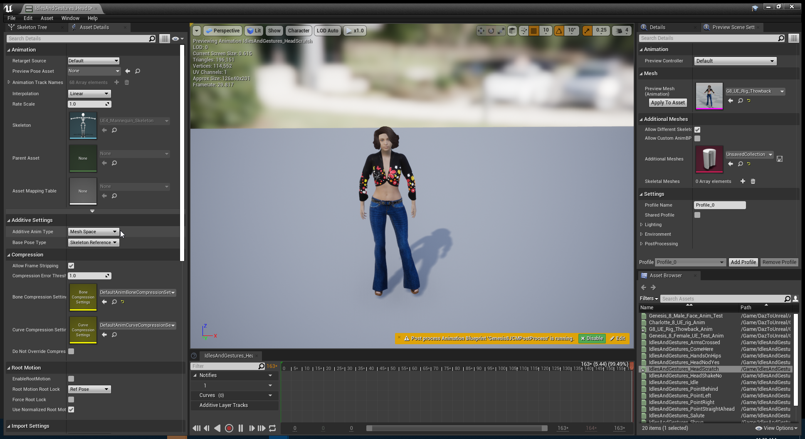Click the record animation button
The width and height of the screenshot is (805, 439).
[x=229, y=428]
